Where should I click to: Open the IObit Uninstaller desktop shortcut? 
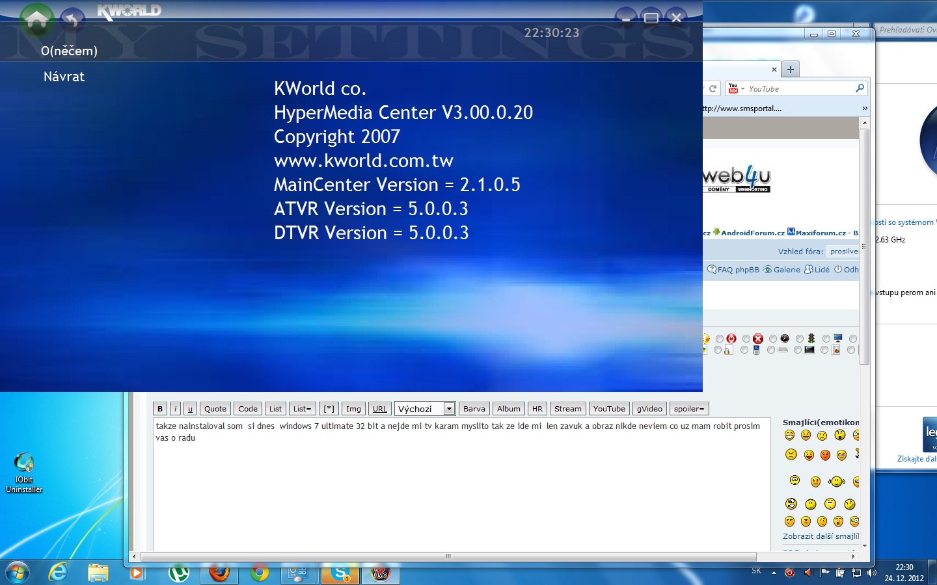(x=24, y=473)
